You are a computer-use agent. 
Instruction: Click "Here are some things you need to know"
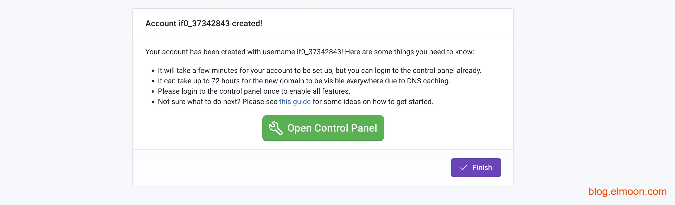click(409, 52)
